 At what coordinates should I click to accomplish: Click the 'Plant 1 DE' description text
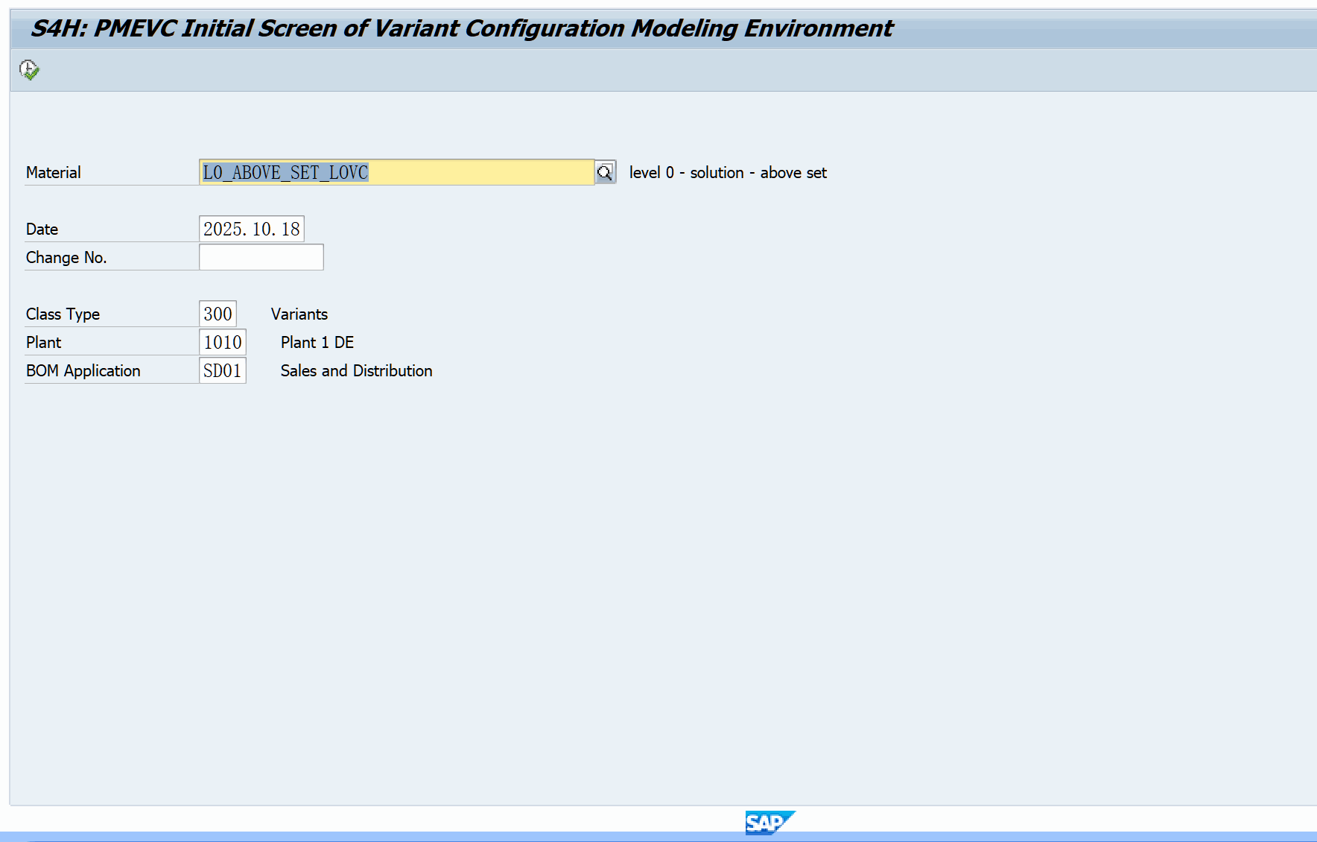317,343
